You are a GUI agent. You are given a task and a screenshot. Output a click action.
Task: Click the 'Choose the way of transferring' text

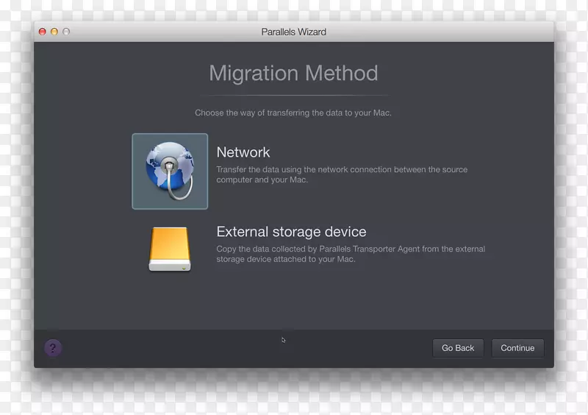(293, 113)
